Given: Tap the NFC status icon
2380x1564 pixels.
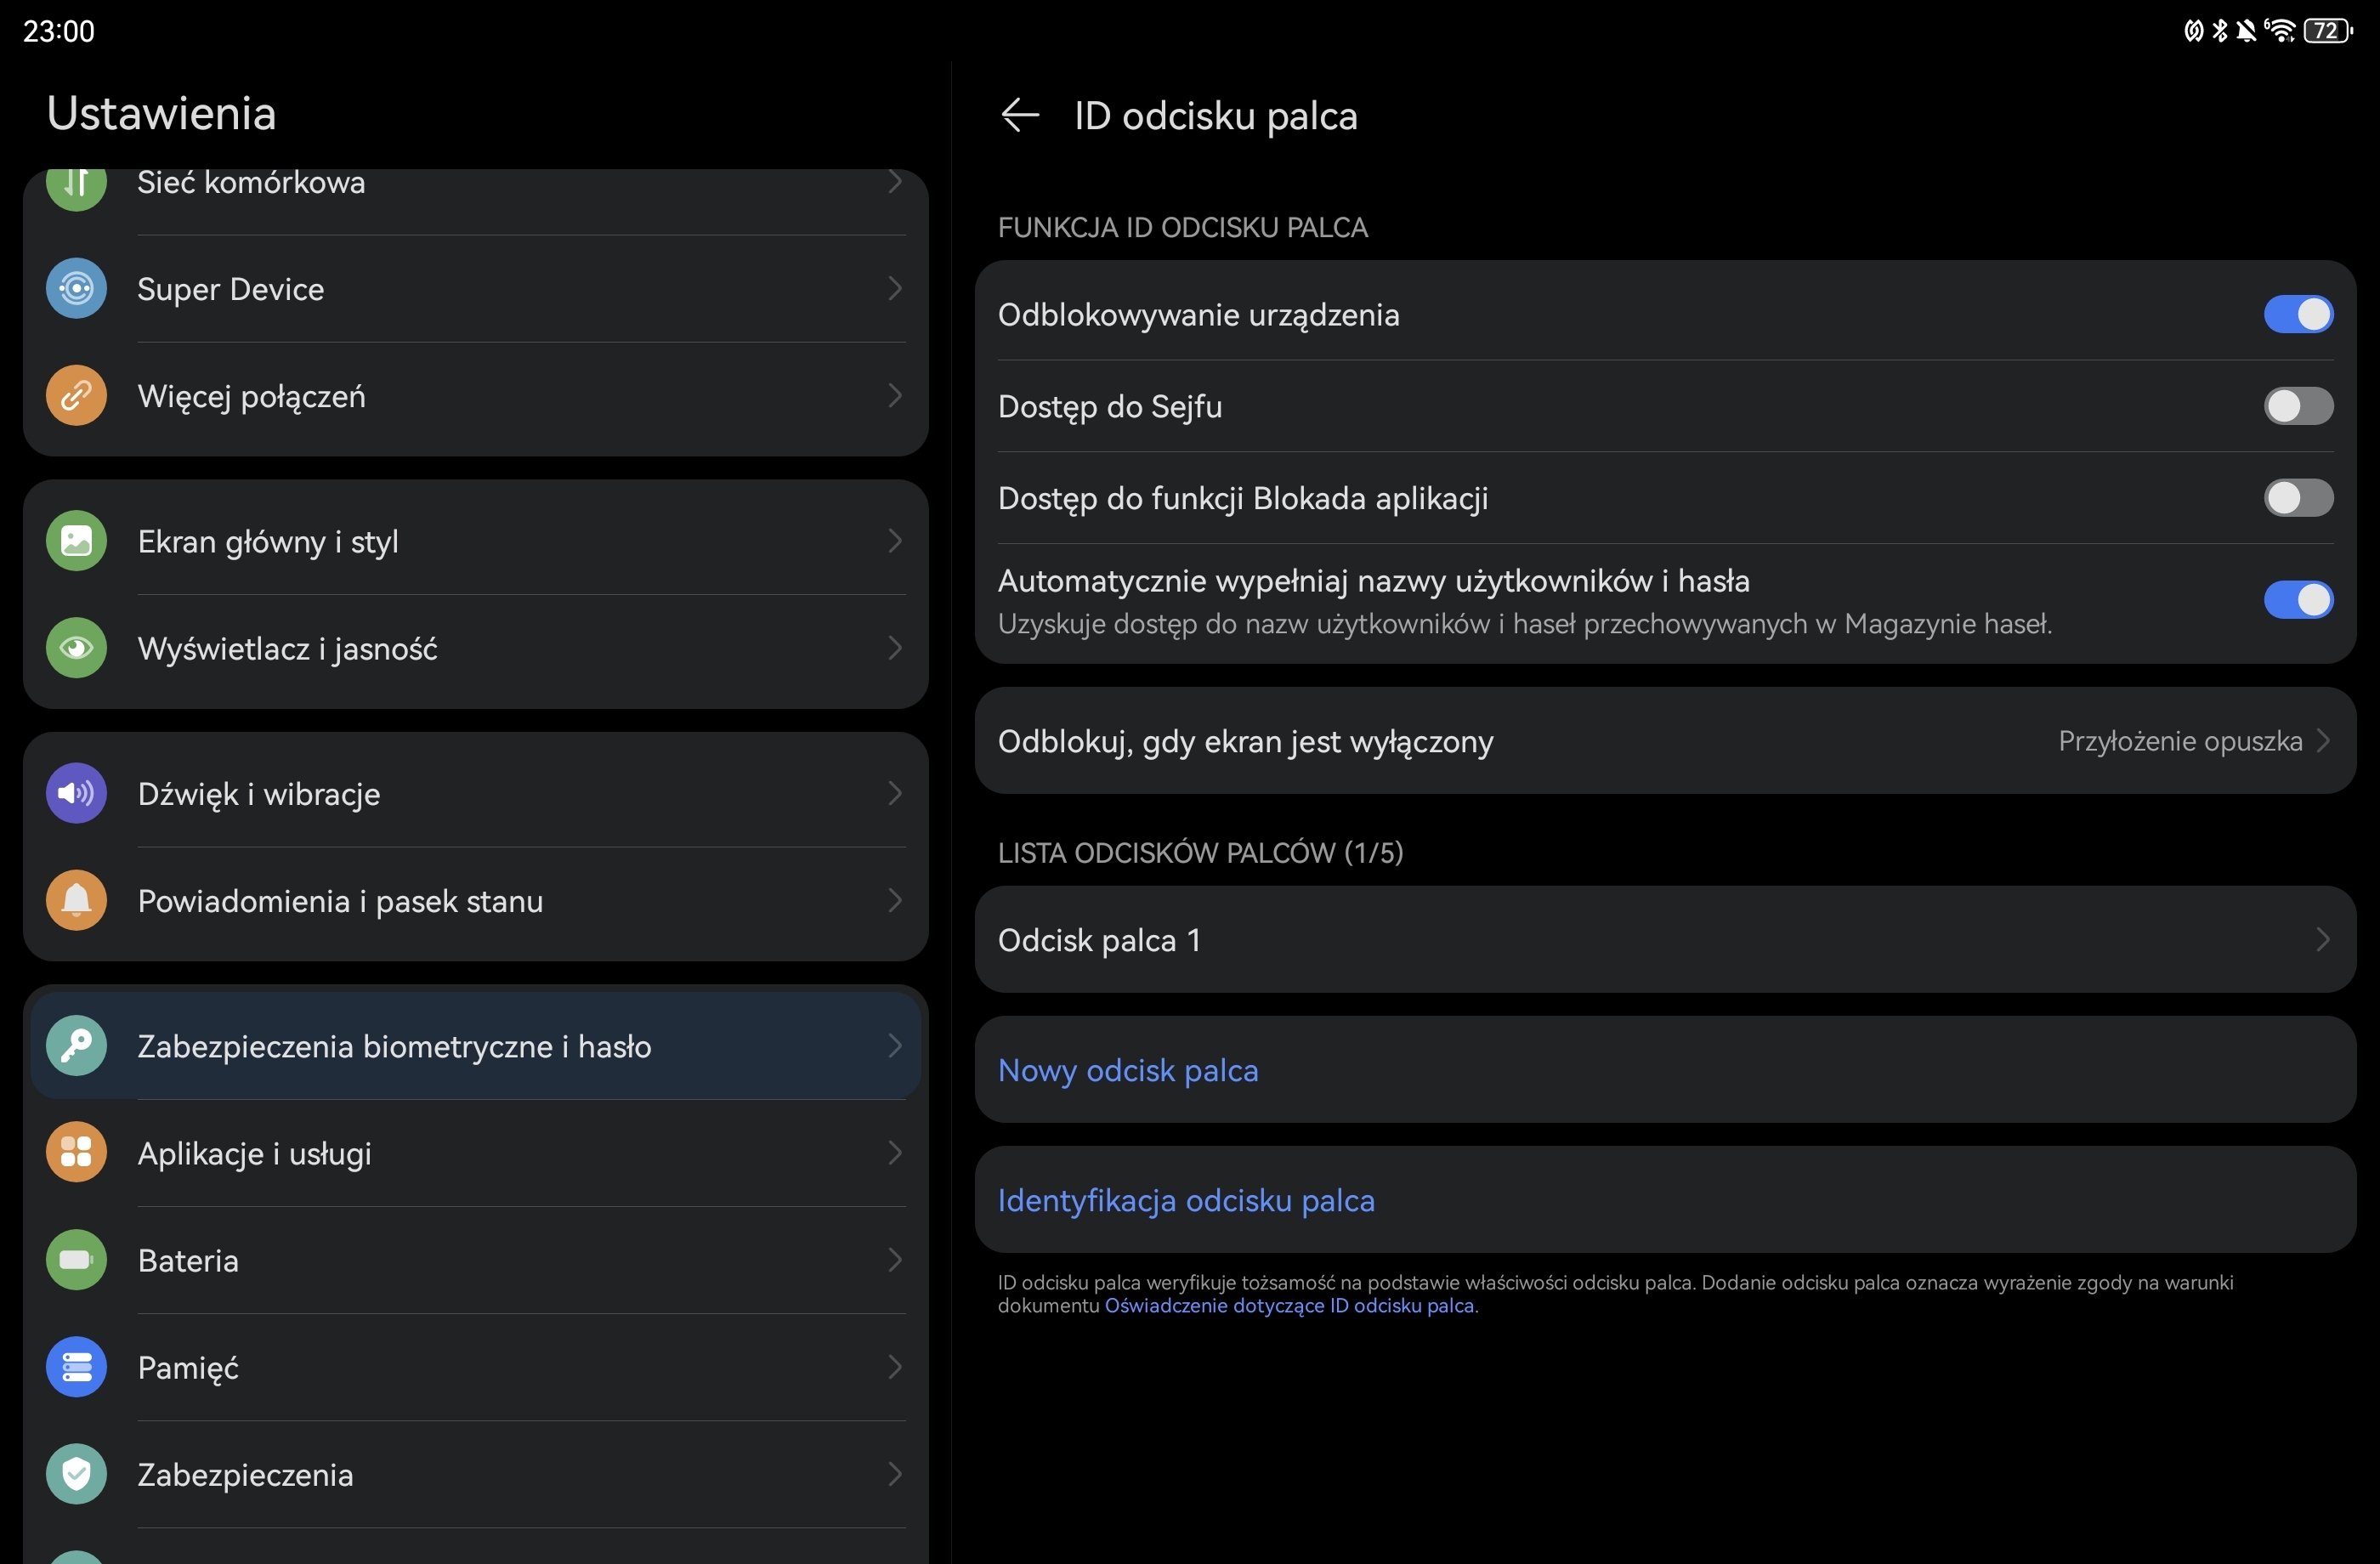Looking at the screenshot, I should 2194,31.
